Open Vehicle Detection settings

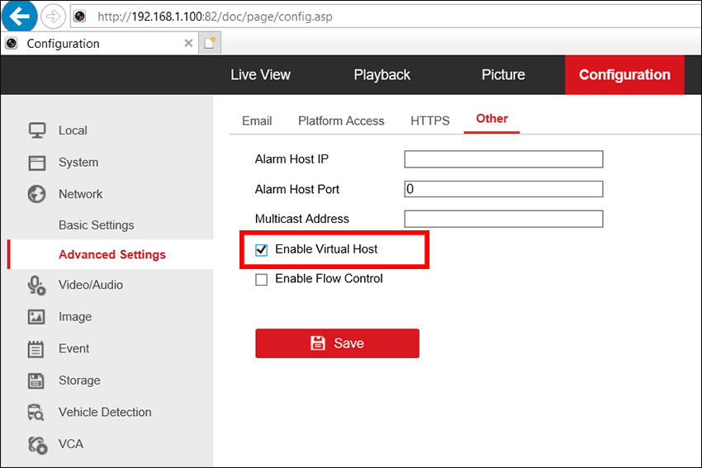click(x=105, y=412)
